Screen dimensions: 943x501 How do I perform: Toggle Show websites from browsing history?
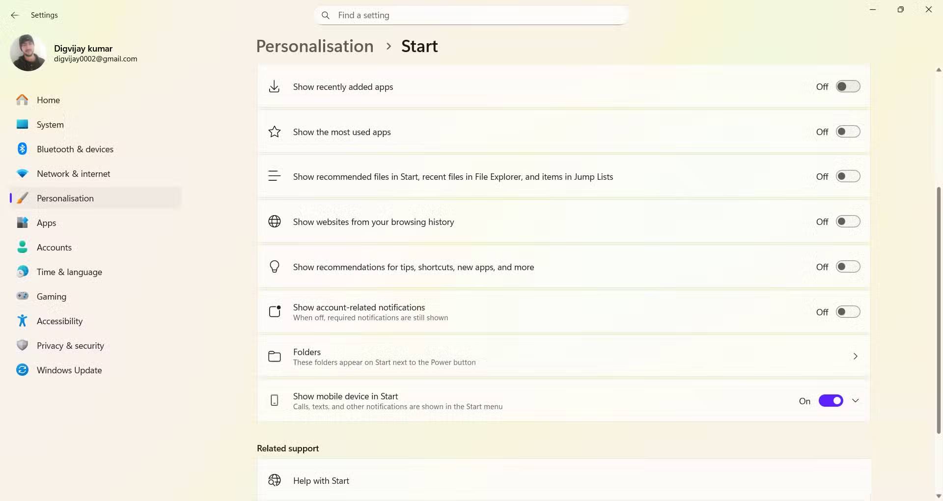tap(848, 222)
